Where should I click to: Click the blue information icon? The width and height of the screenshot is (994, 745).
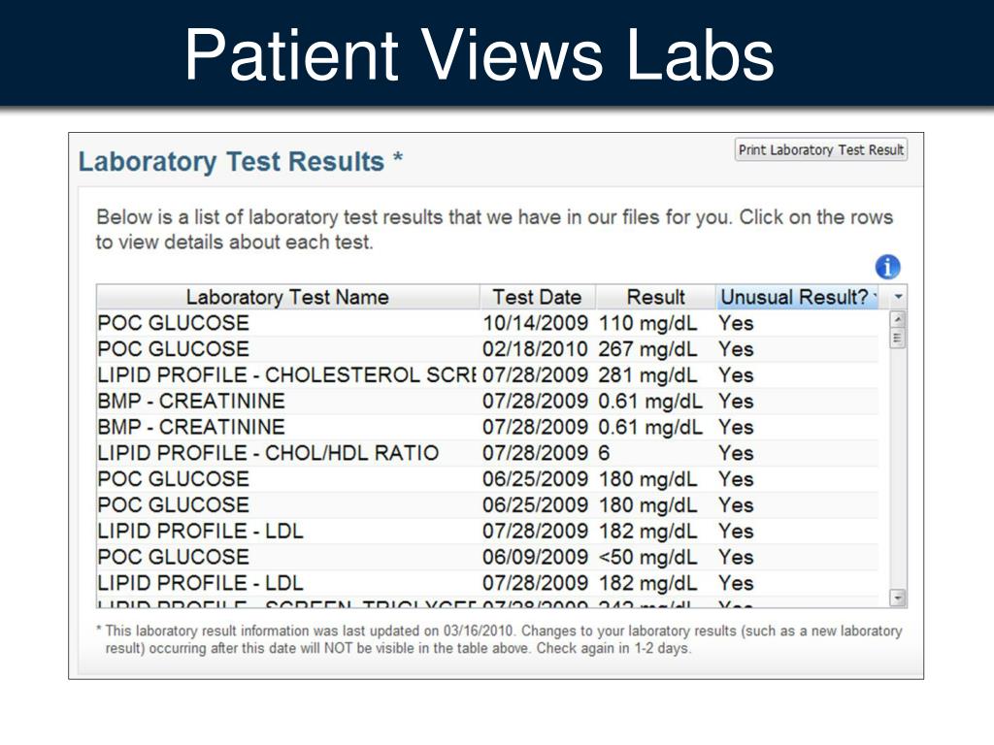pyautogui.click(x=887, y=267)
